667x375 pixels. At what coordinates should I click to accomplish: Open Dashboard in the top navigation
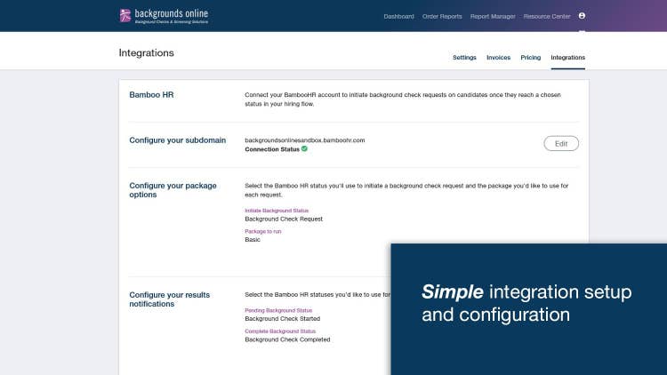pos(398,16)
